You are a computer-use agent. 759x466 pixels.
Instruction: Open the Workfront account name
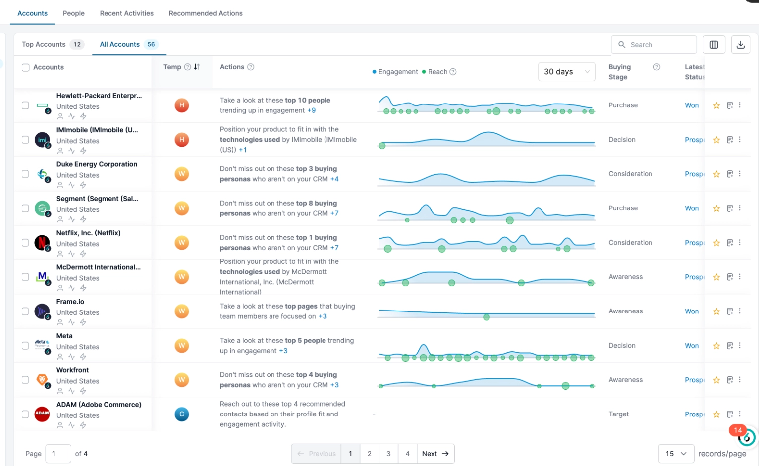click(x=73, y=370)
